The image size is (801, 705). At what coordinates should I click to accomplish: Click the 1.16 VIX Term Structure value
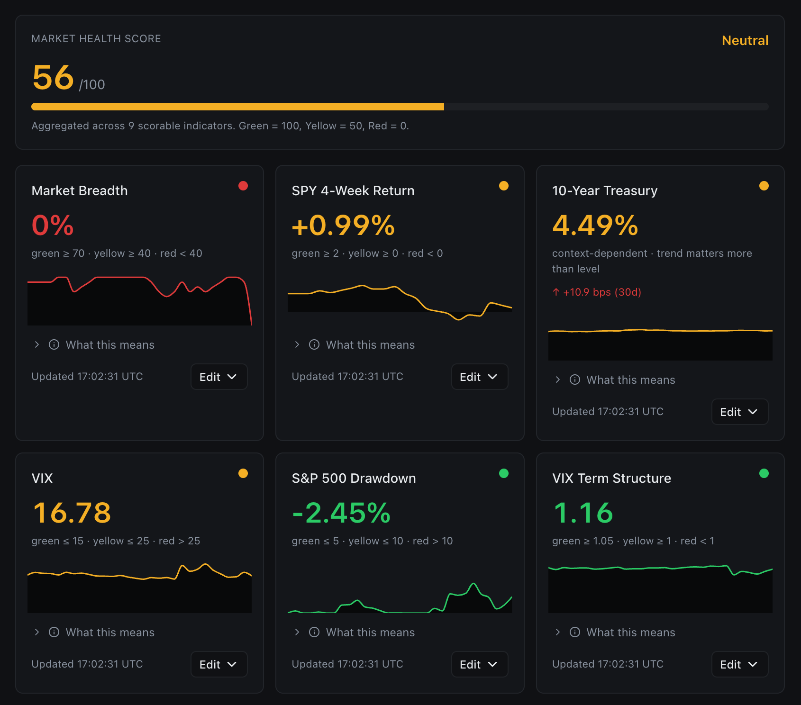[x=583, y=513]
